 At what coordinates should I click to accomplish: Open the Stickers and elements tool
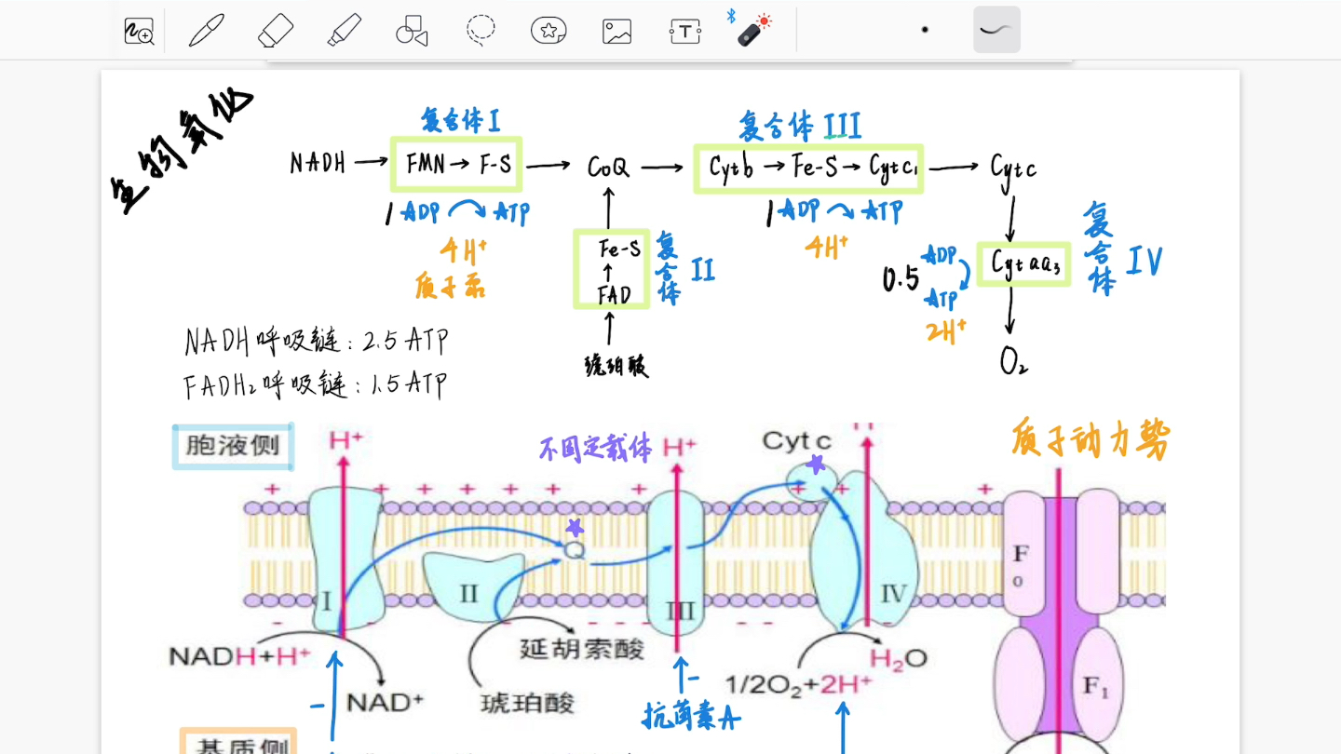[x=549, y=31]
